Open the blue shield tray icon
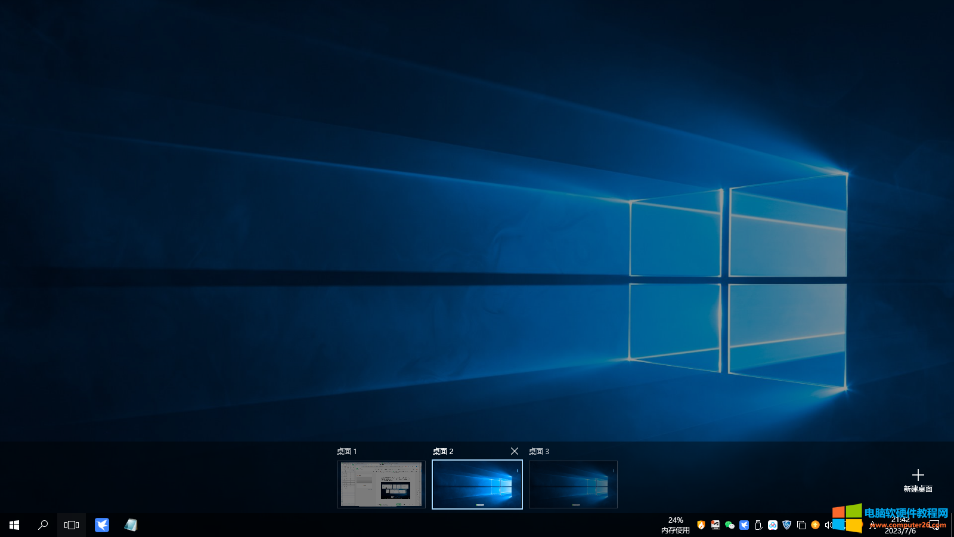 click(x=787, y=525)
